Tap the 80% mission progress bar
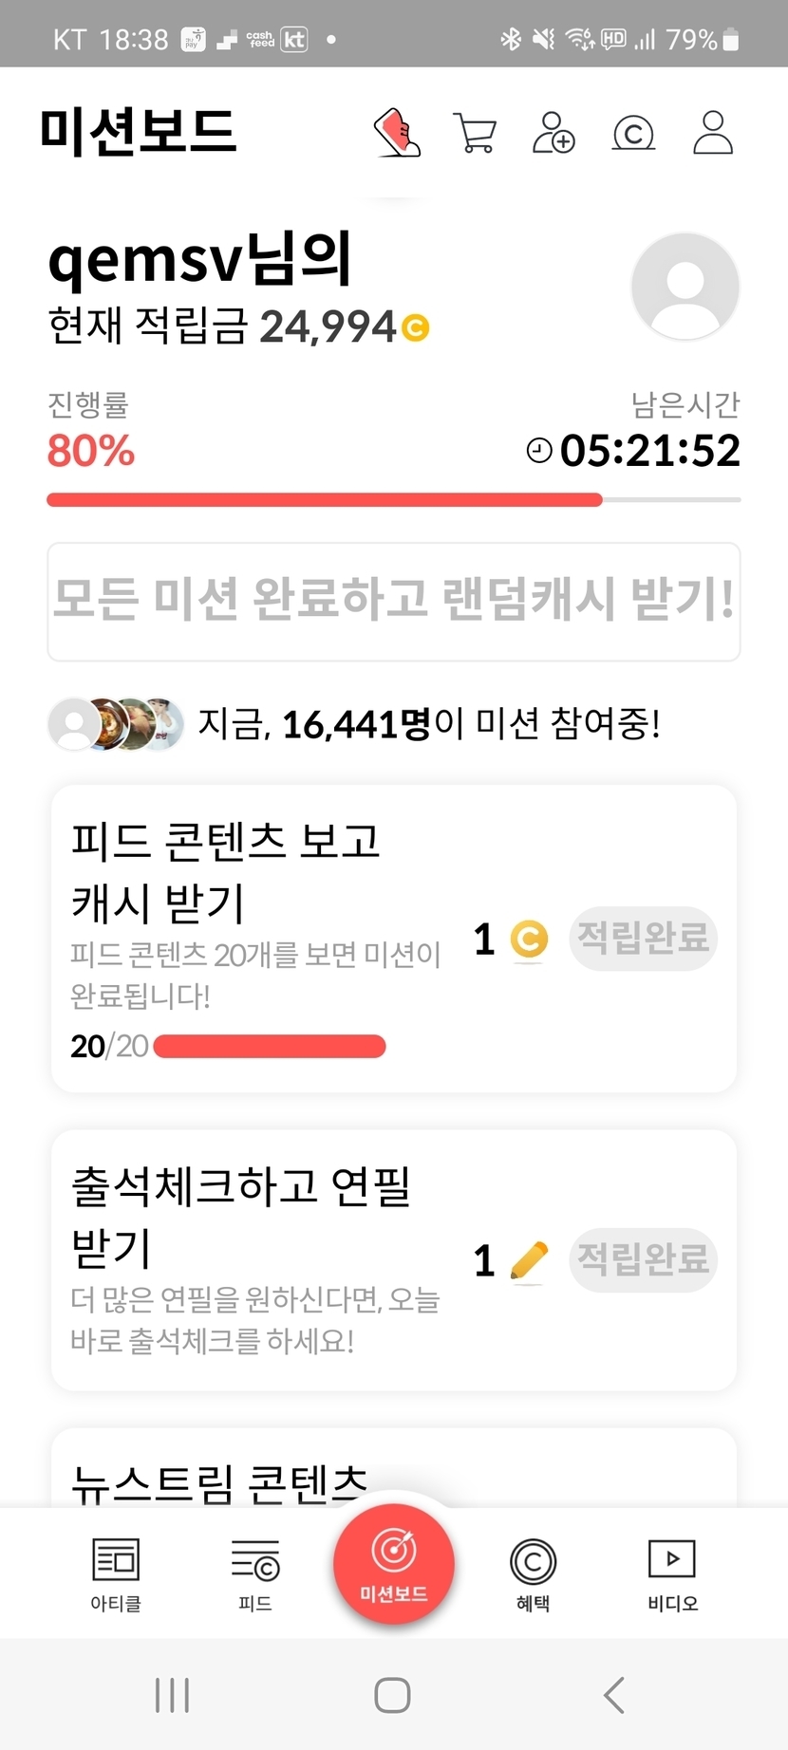Viewport: 788px width, 1750px height. pos(394,500)
